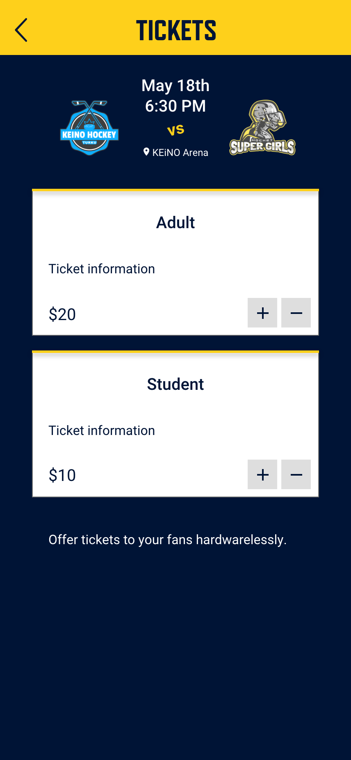Viewport: 351px width, 760px height.
Task: Tap the Hockey Super Girls logo
Action: click(262, 128)
